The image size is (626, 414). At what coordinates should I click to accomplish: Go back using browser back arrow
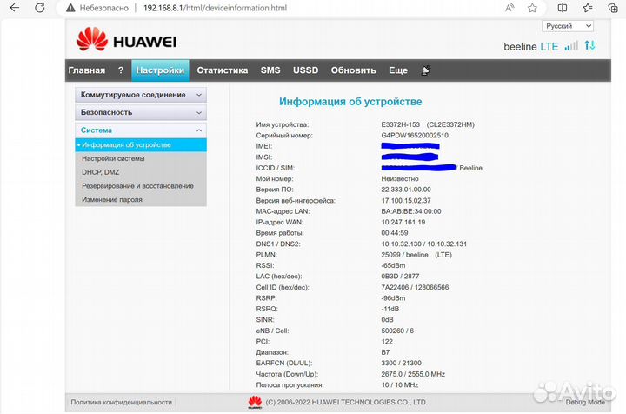pos(15,8)
